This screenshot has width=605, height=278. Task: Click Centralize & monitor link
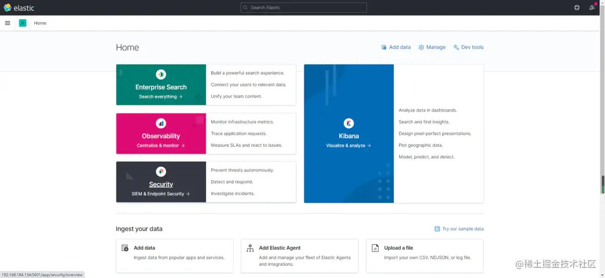tap(161, 145)
